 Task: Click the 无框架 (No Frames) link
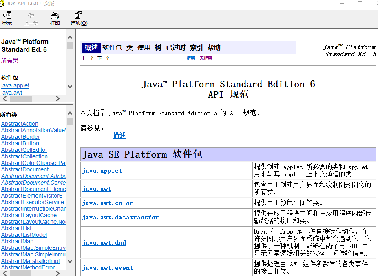(206, 58)
